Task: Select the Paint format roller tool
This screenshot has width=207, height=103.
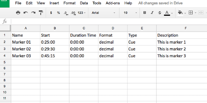Action: click(41, 13)
